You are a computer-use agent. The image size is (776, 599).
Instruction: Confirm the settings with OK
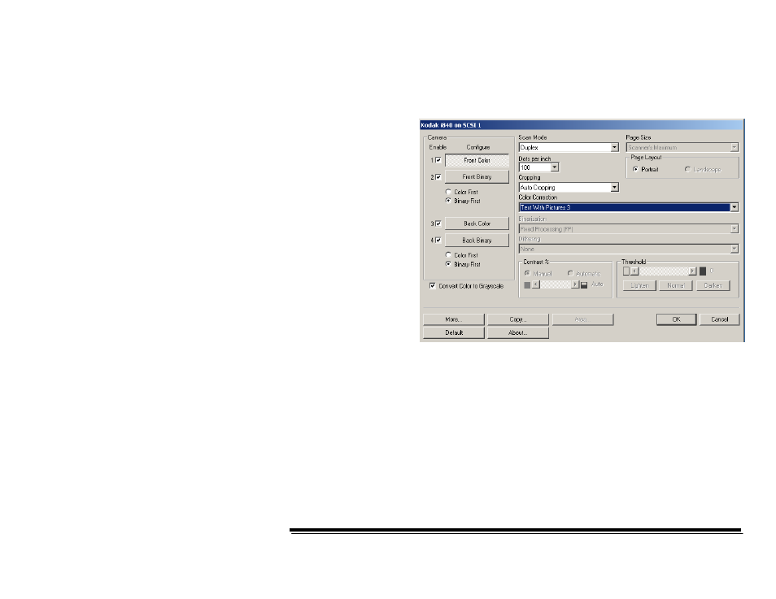(677, 319)
